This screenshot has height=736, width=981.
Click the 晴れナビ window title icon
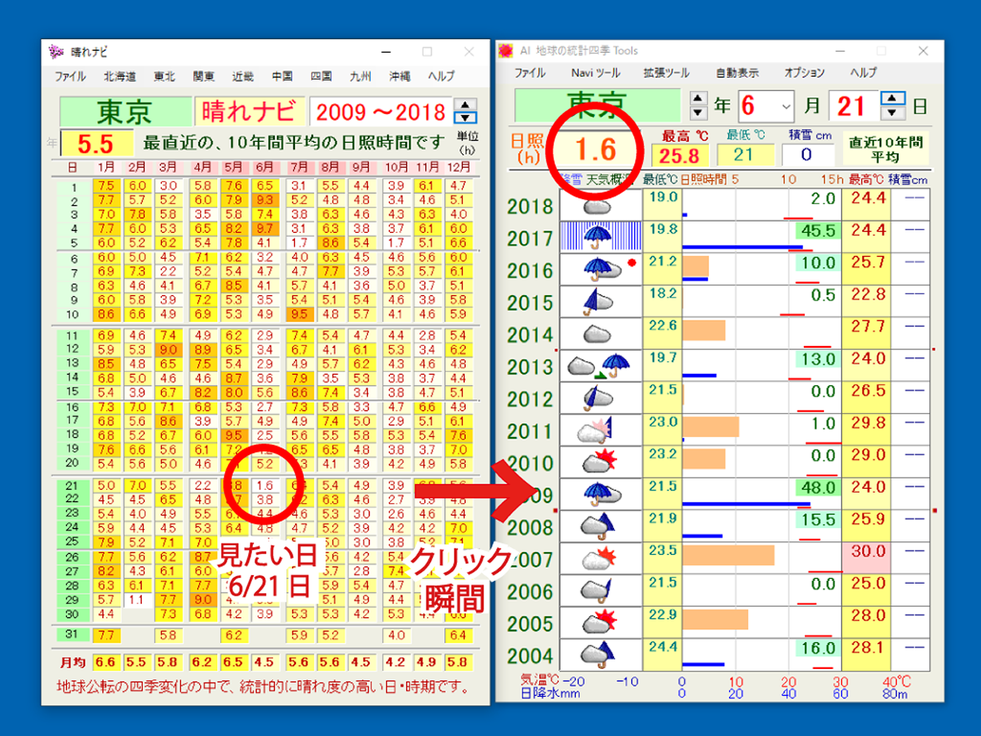(x=55, y=51)
